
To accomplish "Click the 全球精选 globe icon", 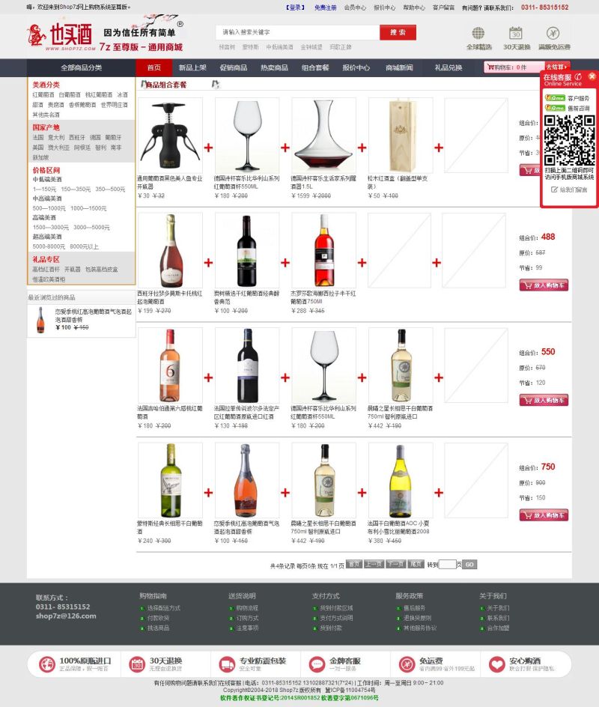I will point(478,34).
